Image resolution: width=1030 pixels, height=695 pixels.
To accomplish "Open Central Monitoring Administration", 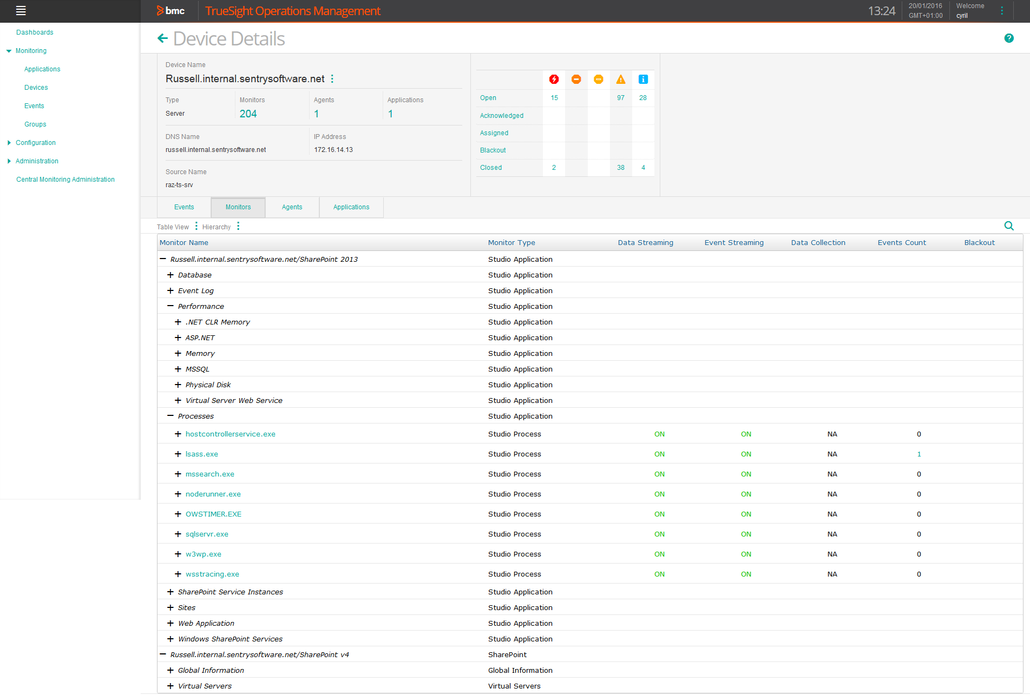I will tap(65, 180).
